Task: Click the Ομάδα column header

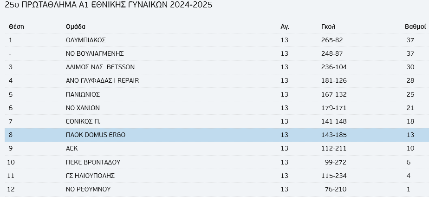Action: pyautogui.click(x=76, y=27)
